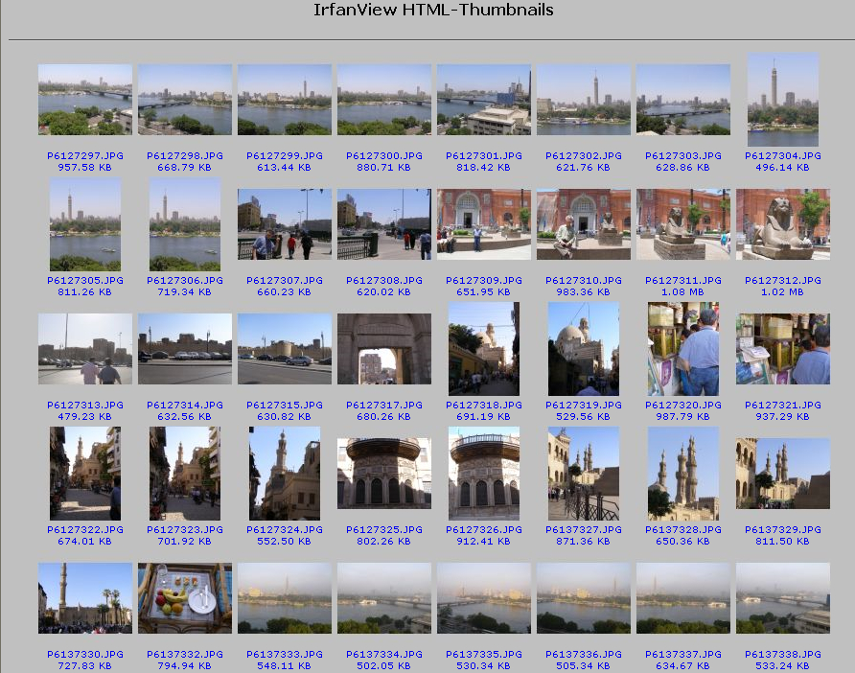Click the P6127301.JPG filename link
The height and width of the screenshot is (673, 855).
tap(484, 155)
